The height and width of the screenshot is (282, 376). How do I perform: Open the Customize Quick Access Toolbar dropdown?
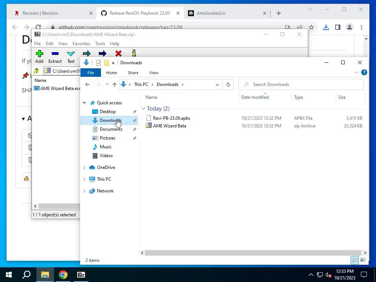tap(113, 63)
